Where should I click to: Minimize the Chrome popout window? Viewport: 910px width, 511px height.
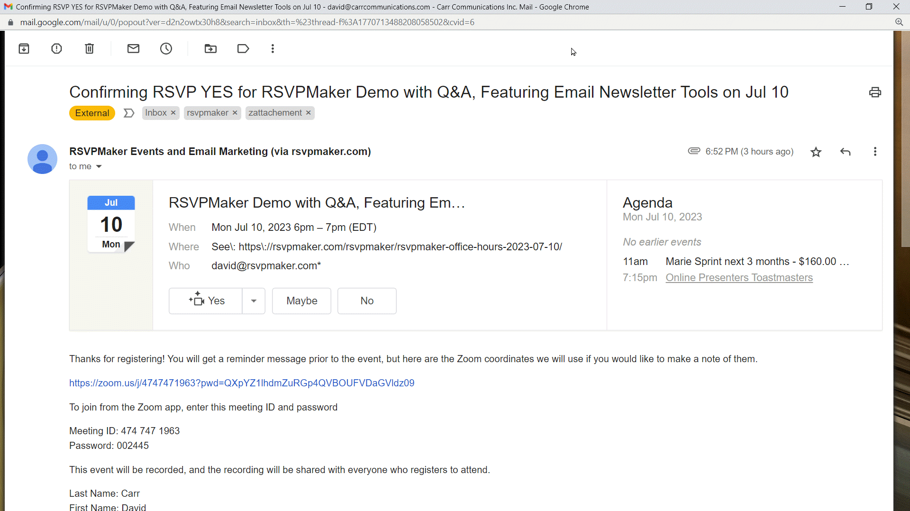[842, 7]
